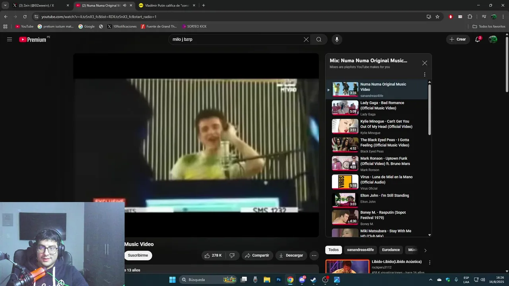Open File Explorer from the taskbar
The height and width of the screenshot is (286, 509).
[x=267, y=280]
